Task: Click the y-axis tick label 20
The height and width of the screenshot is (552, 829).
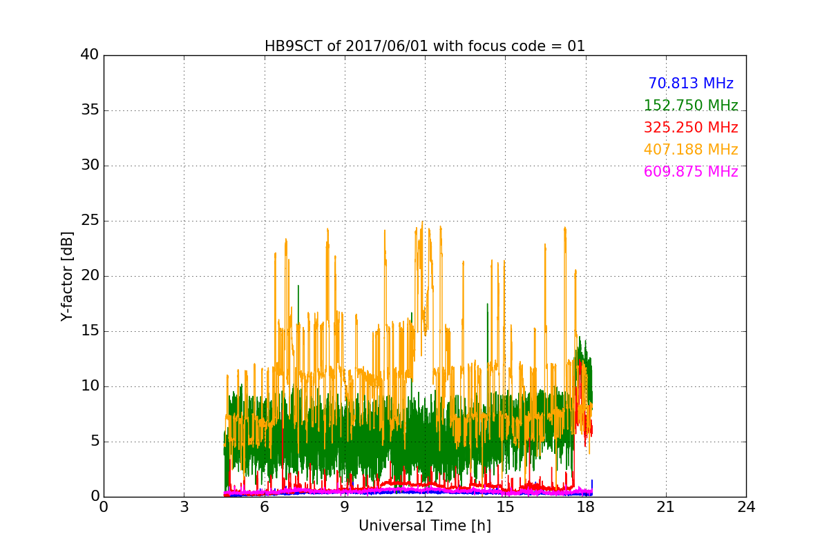Action: point(89,276)
